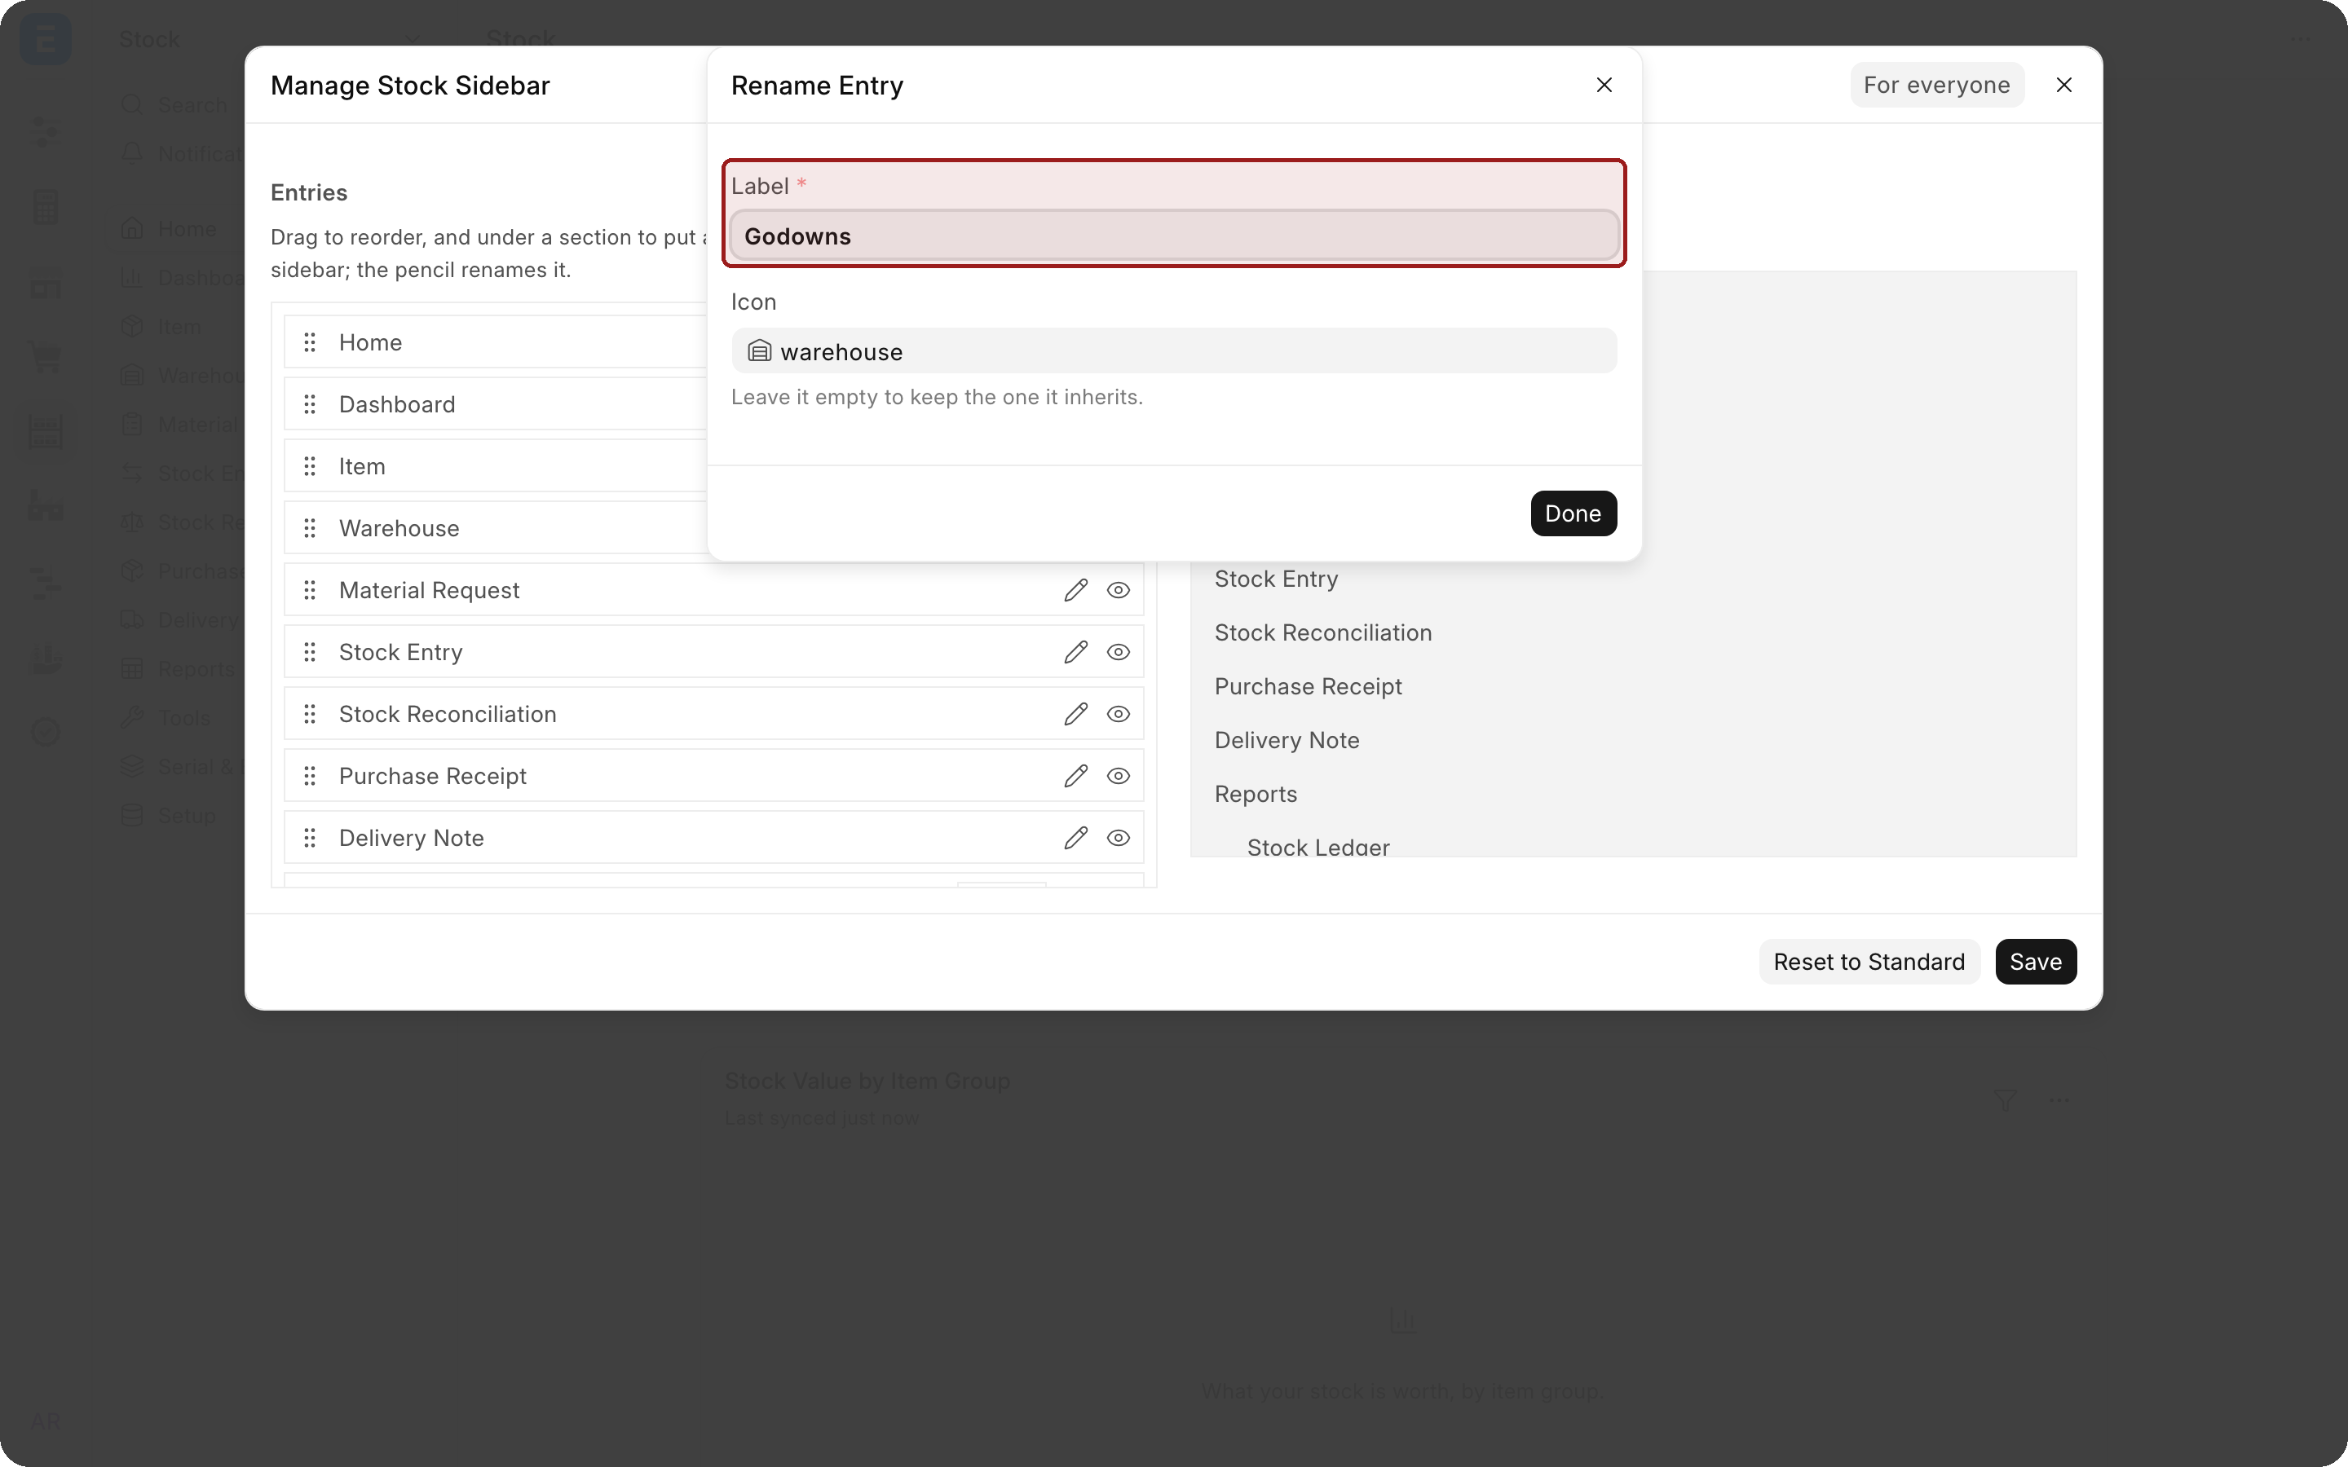Close the Manage Stock Sidebar dialog
2348x1467 pixels.
pyautogui.click(x=2063, y=86)
